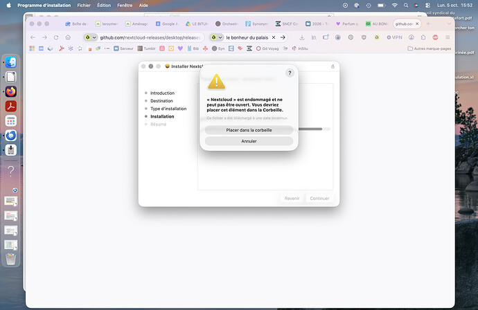The image size is (478, 310).
Task: Switch to the Parfum tab
Action: pyautogui.click(x=347, y=24)
